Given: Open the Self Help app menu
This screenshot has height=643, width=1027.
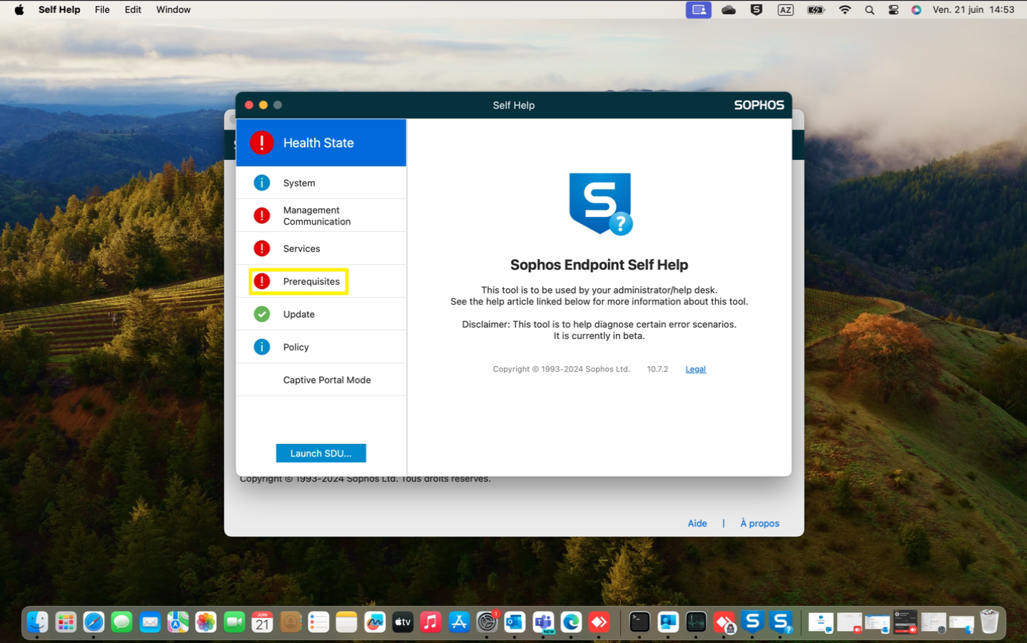Looking at the screenshot, I should point(59,10).
